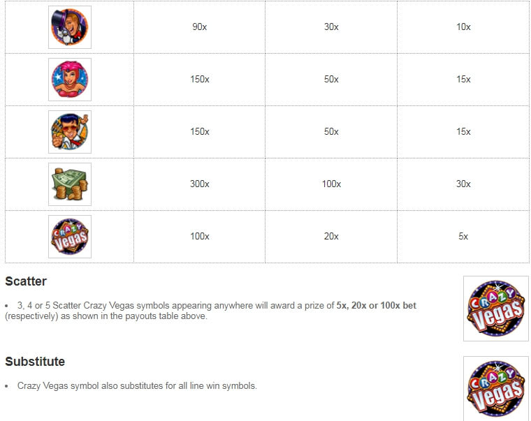Click the 50x value in the Elvis row
This screenshot has width=531, height=421.
pyautogui.click(x=331, y=132)
